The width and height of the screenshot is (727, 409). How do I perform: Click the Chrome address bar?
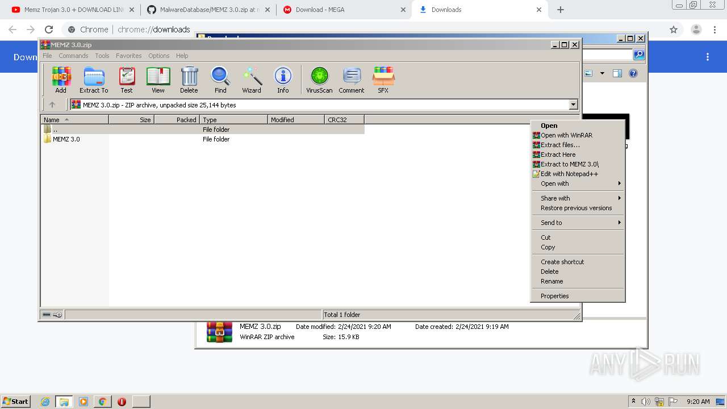363,30
